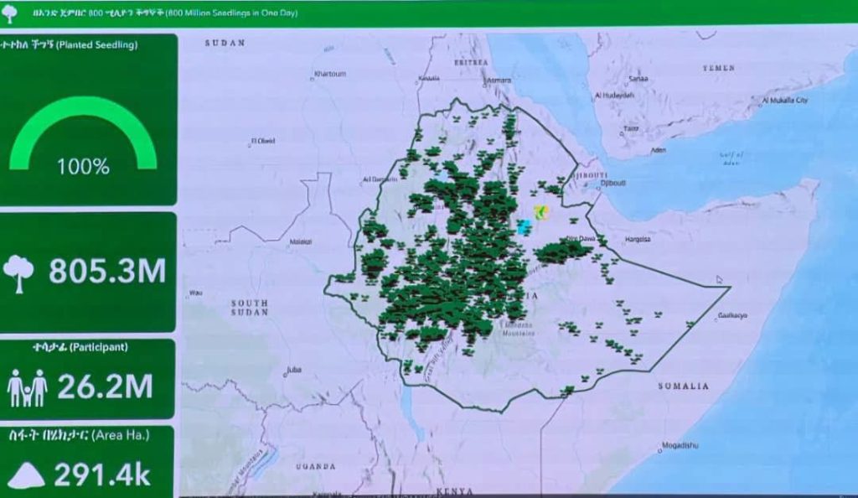Click the ERITREA country label
The width and height of the screenshot is (858, 498).
pyautogui.click(x=471, y=62)
